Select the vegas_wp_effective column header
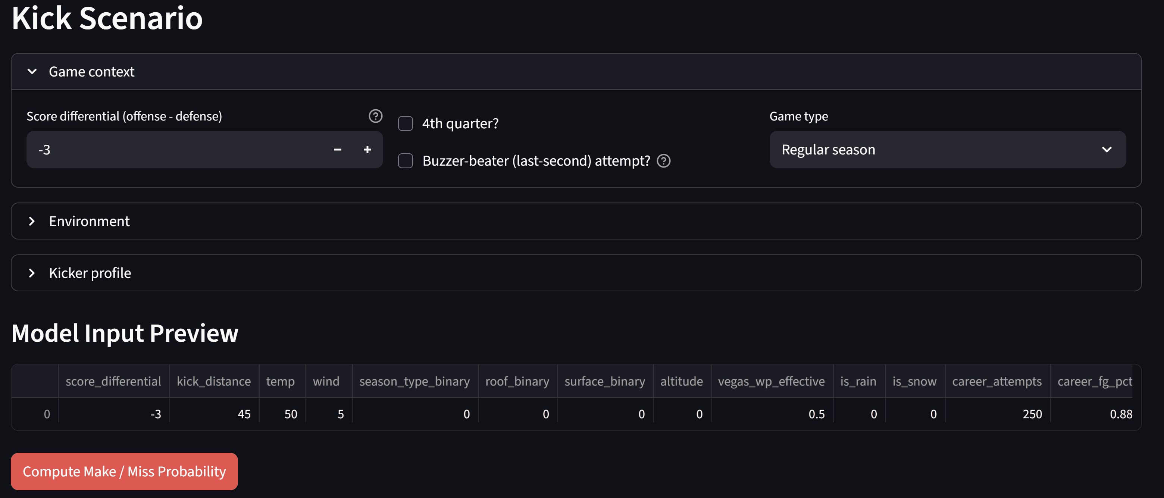Viewport: 1164px width, 498px height. [x=772, y=381]
